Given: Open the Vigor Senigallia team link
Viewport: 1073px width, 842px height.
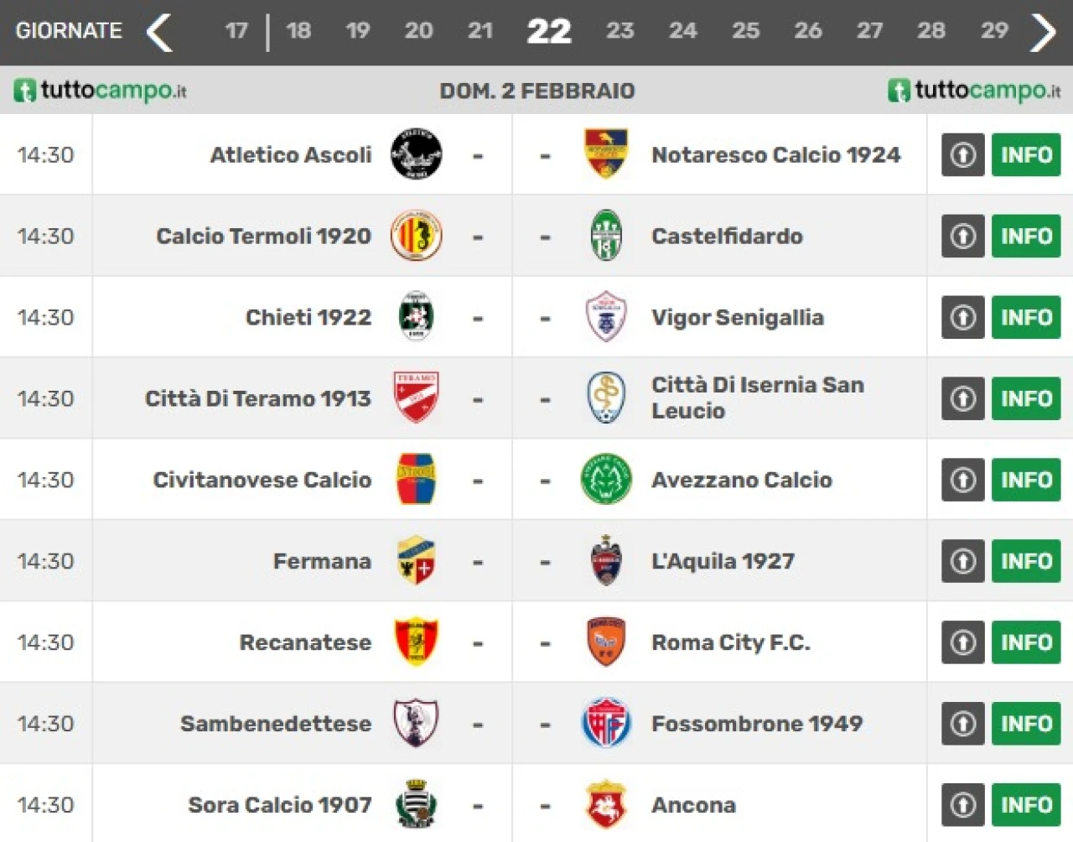Looking at the screenshot, I should [x=738, y=317].
